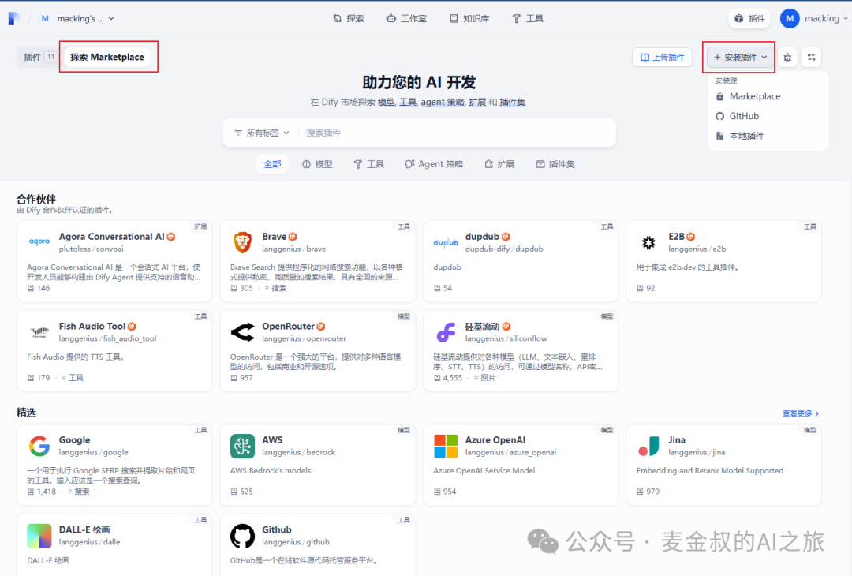Screen dimensions: 852x576
Task: Select the 模型 category filter
Action: click(x=317, y=164)
